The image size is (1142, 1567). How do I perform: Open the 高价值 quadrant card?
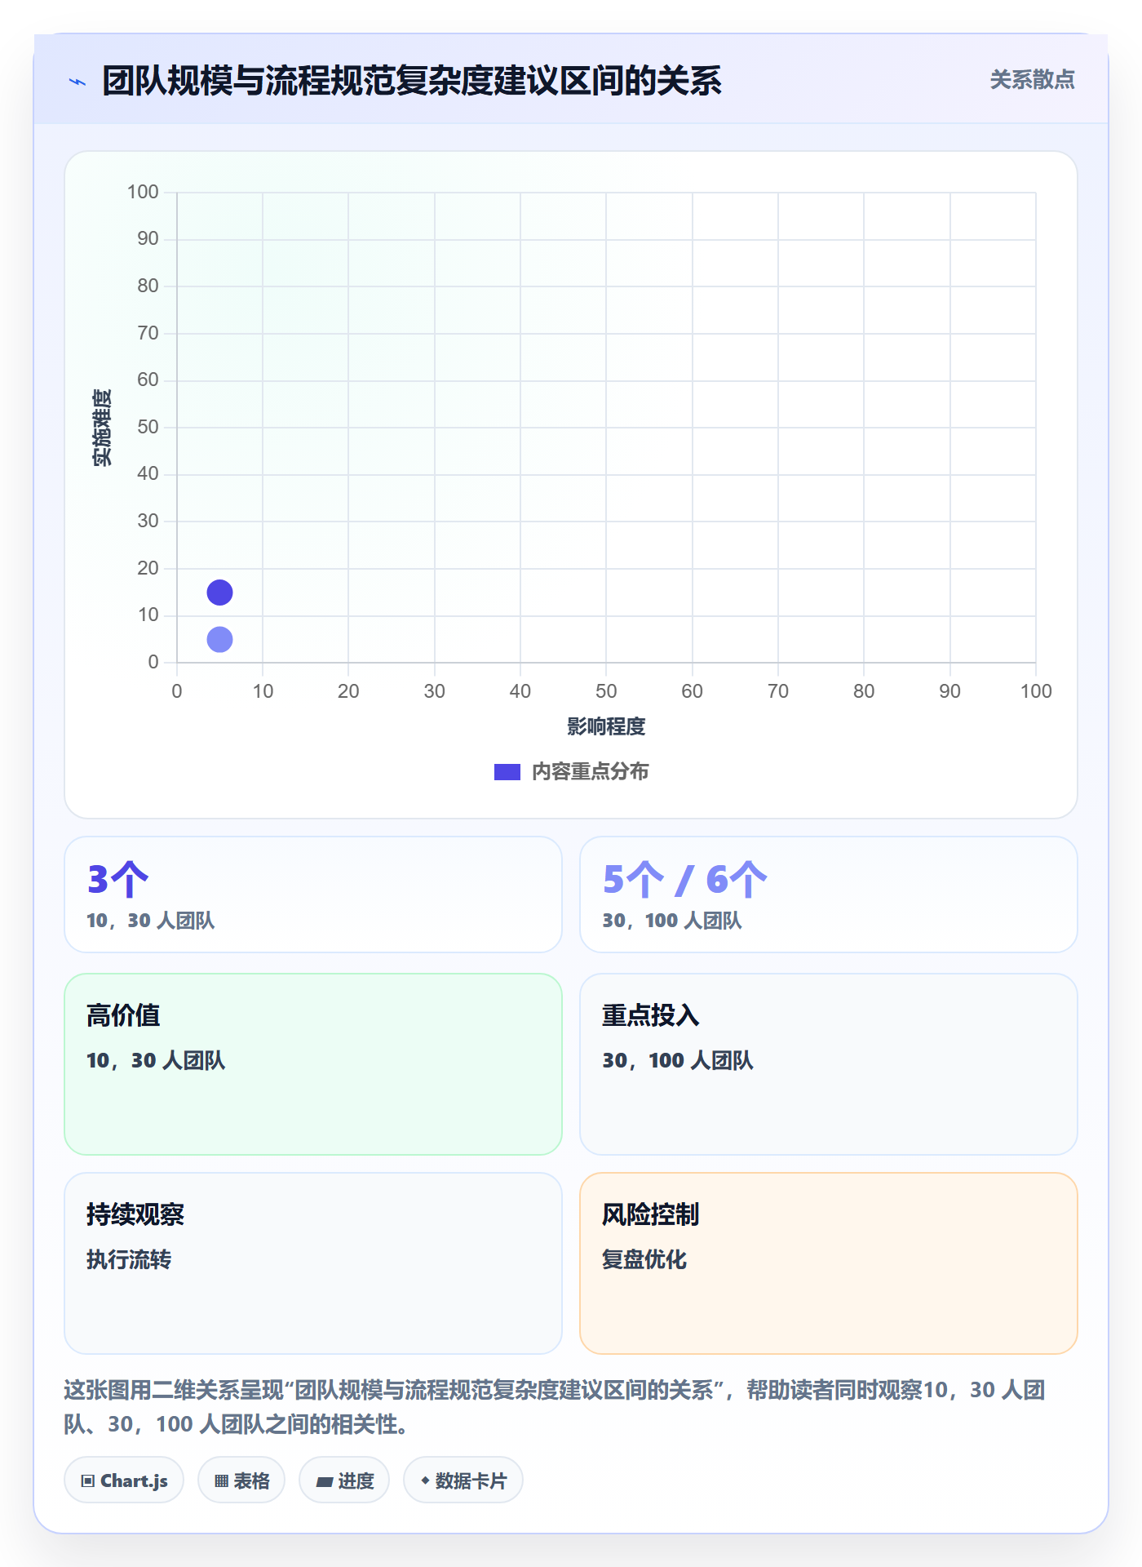coord(313,1064)
